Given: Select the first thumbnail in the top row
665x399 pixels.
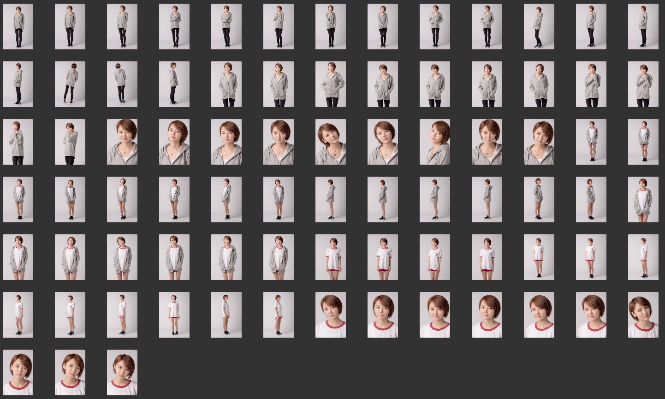Looking at the screenshot, I should coord(18,27).
